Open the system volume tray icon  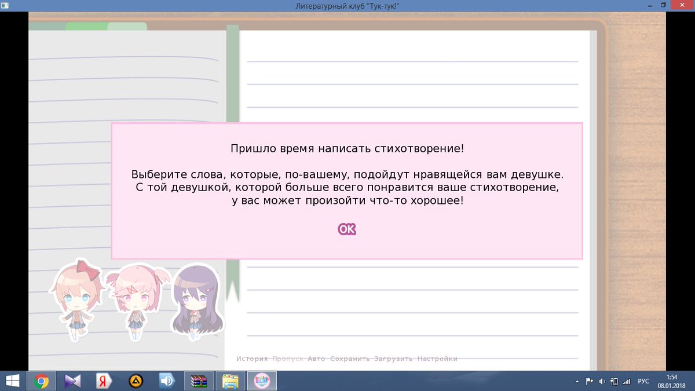pos(602,381)
